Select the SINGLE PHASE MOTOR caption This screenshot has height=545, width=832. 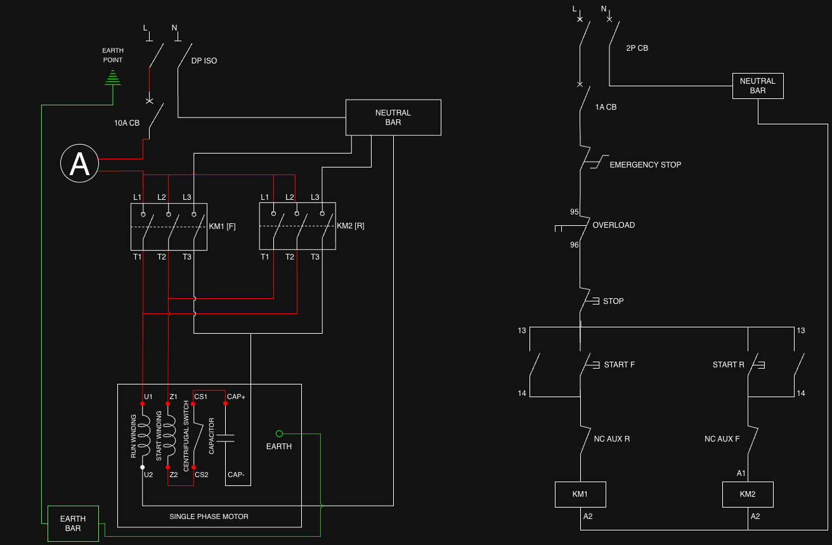coord(209,516)
